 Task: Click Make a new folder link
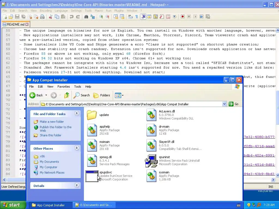click(52, 122)
